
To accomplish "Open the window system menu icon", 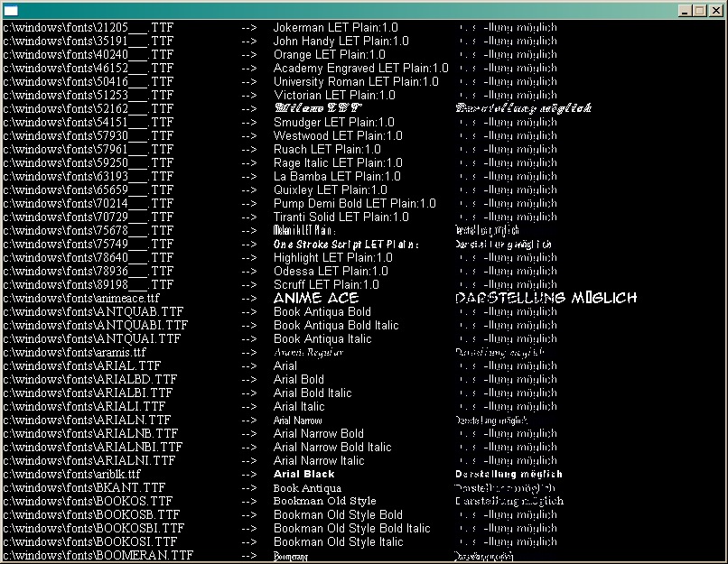I will pos(11,10).
